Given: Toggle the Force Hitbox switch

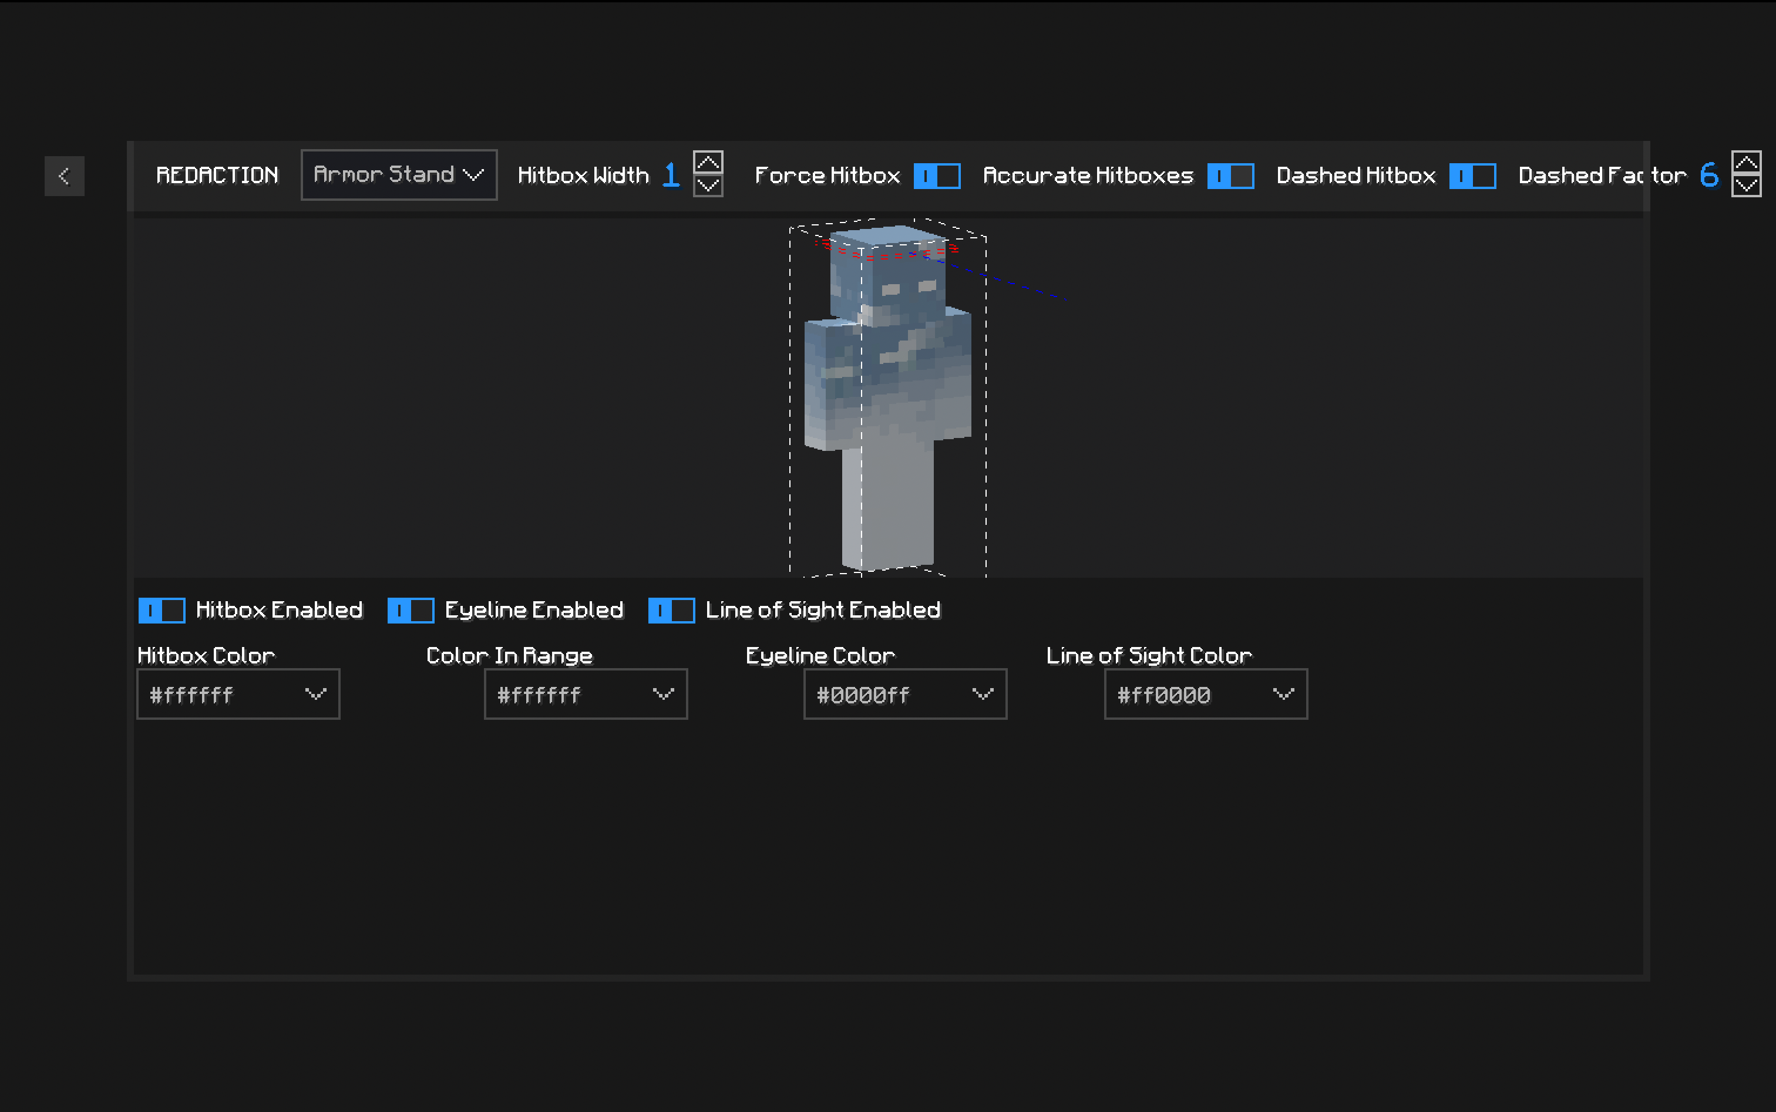Looking at the screenshot, I should pos(937,176).
